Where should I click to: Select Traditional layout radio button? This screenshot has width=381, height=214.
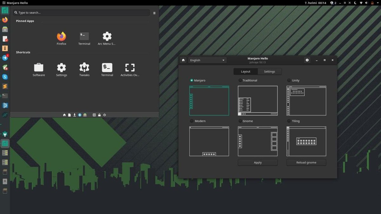[240, 80]
